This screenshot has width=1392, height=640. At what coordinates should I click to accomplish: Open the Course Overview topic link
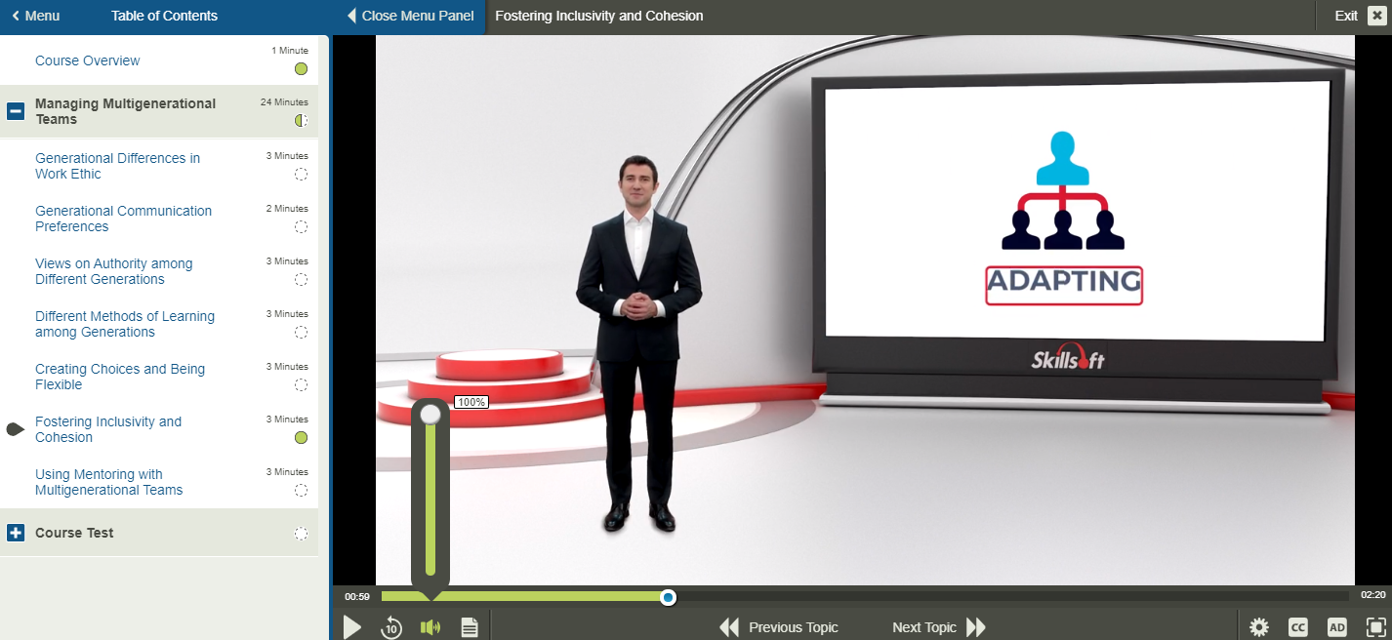coord(87,60)
